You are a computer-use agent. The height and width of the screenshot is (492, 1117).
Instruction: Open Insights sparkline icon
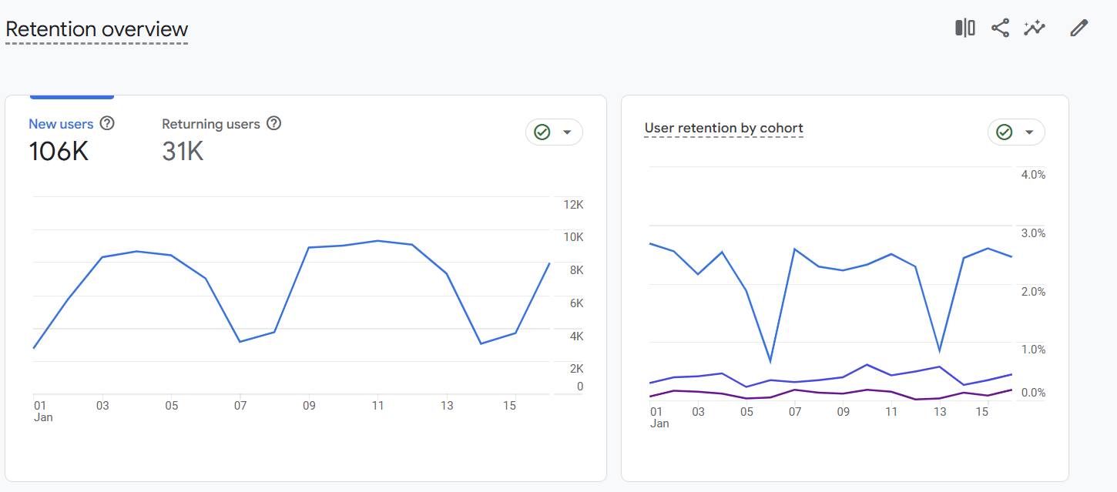(1035, 28)
